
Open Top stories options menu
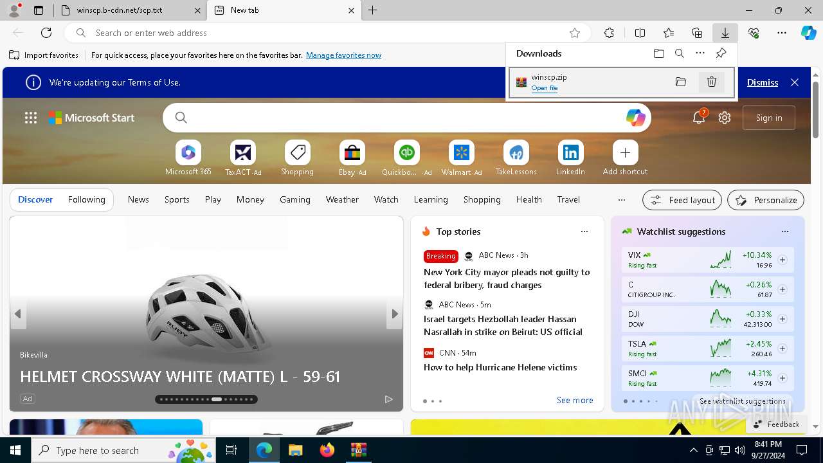(x=584, y=232)
